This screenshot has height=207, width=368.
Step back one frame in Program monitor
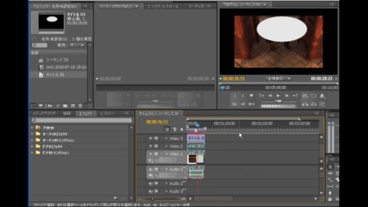[270, 96]
